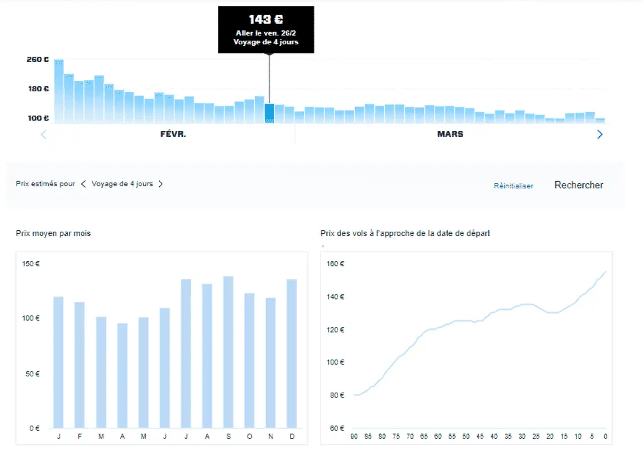Click line chart start at day 90
Image resolution: width=643 pixels, height=460 pixels.
[354, 395]
